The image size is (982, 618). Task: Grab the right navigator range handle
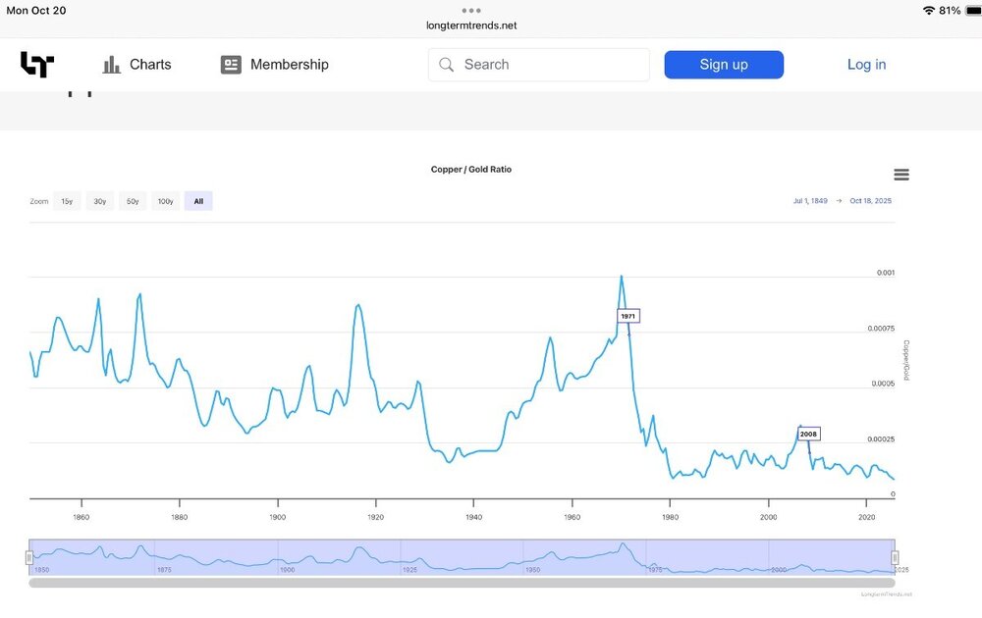895,557
